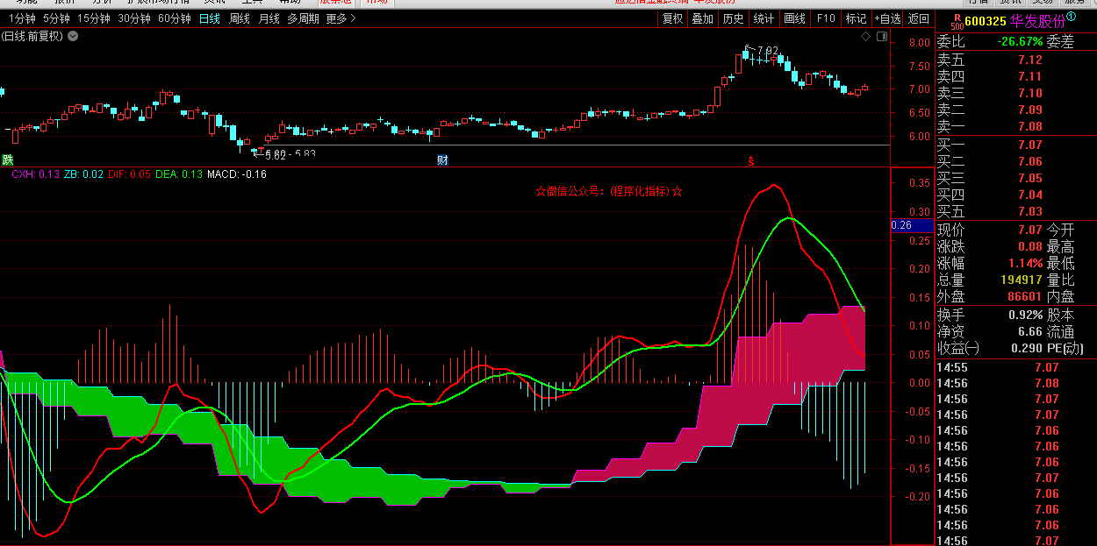Add stock via +自选 button
The height and width of the screenshot is (546, 1097).
click(887, 18)
